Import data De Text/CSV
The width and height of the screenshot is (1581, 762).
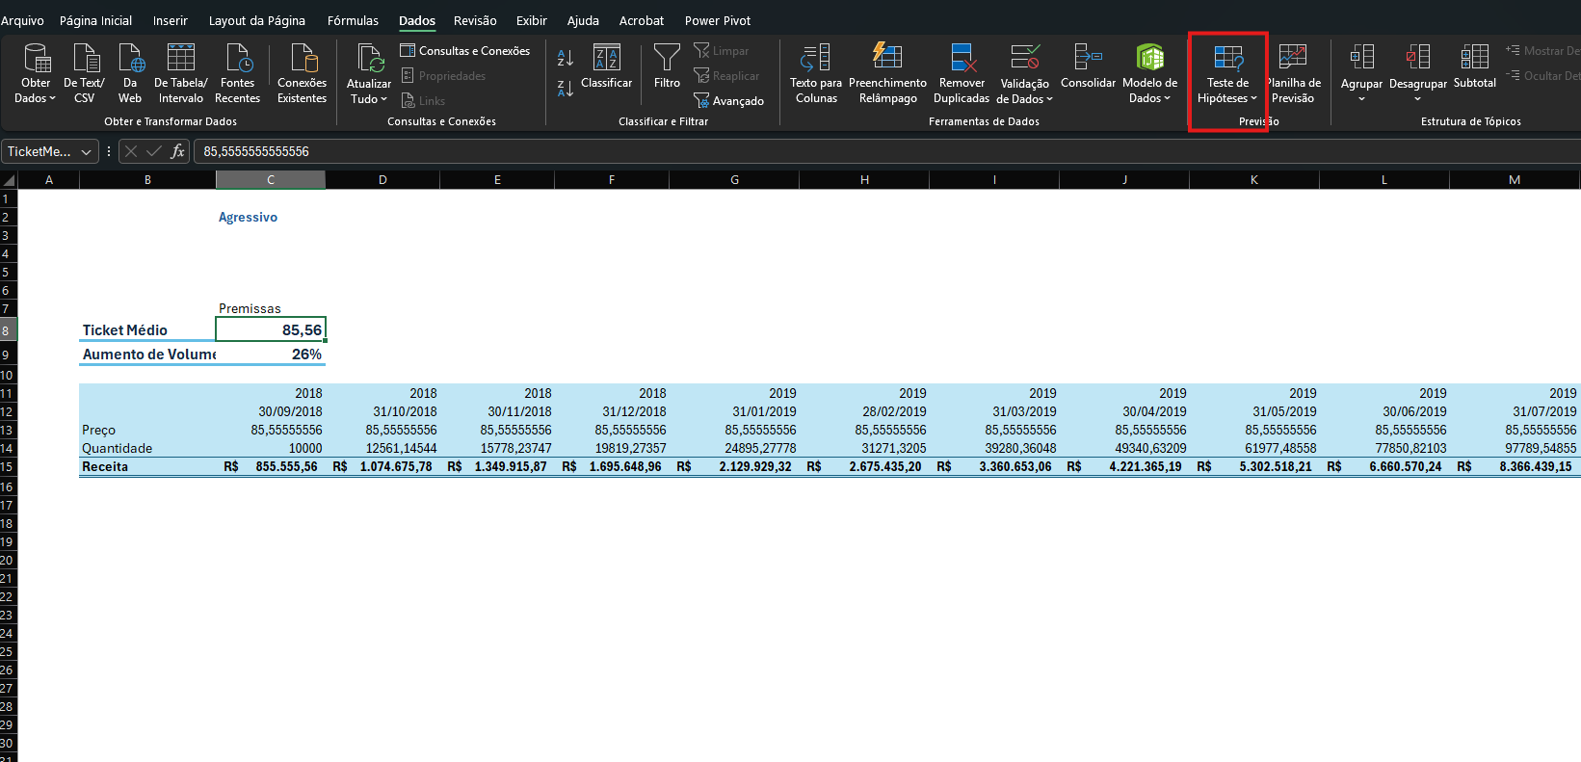coord(85,73)
